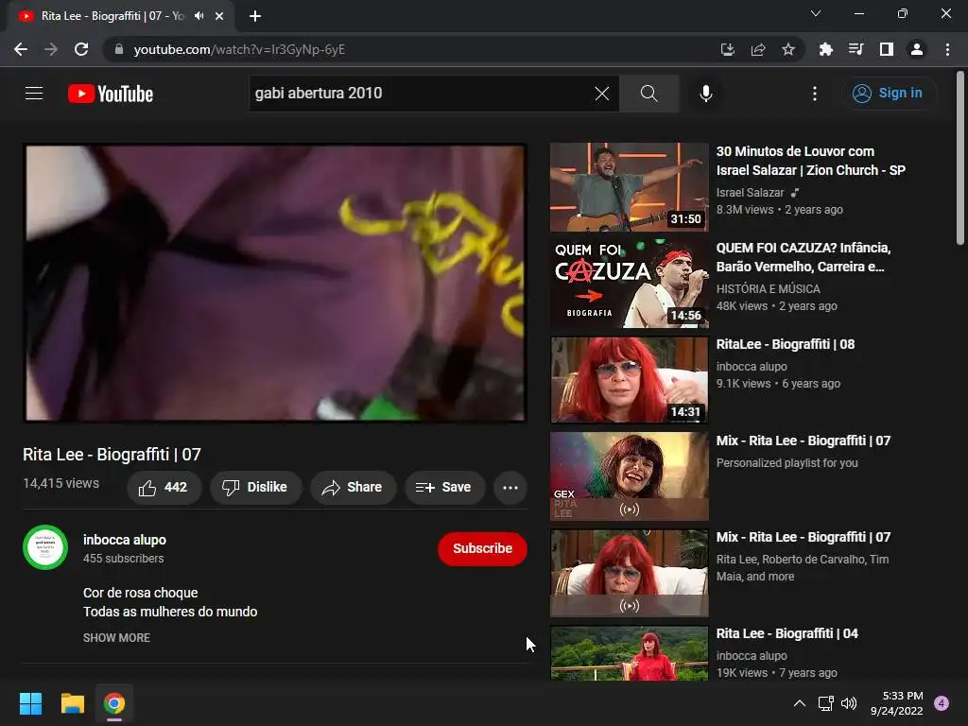
Task: Open the YouTube hamburger guide menu
Action: coord(34,94)
